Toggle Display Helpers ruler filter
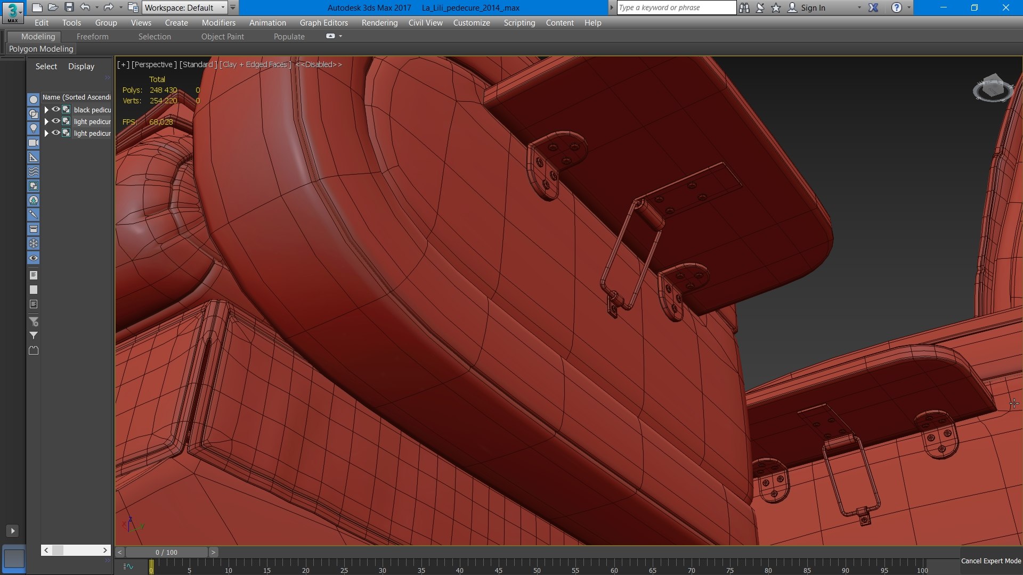The width and height of the screenshot is (1023, 575). click(x=34, y=157)
